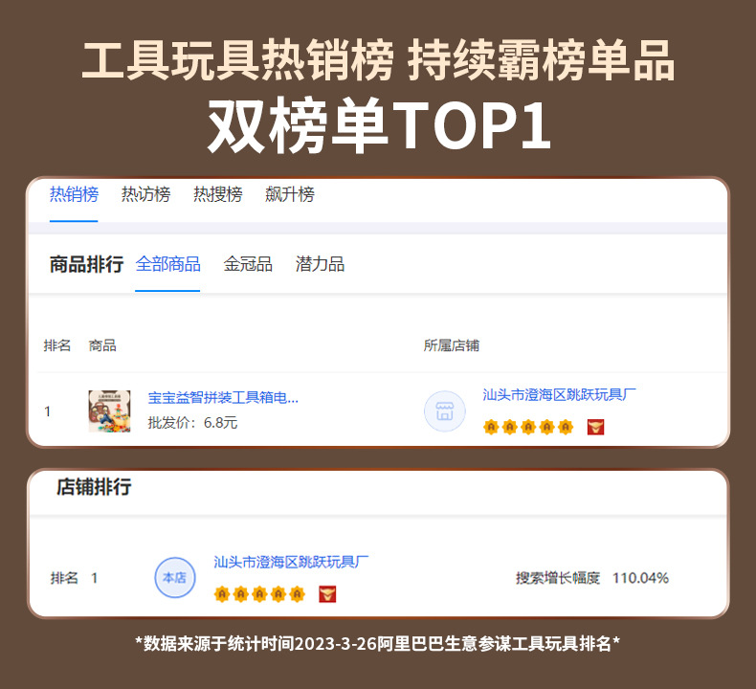The height and width of the screenshot is (689, 756).
Task: Switch to 热搜榜 tab
Action: click(218, 194)
